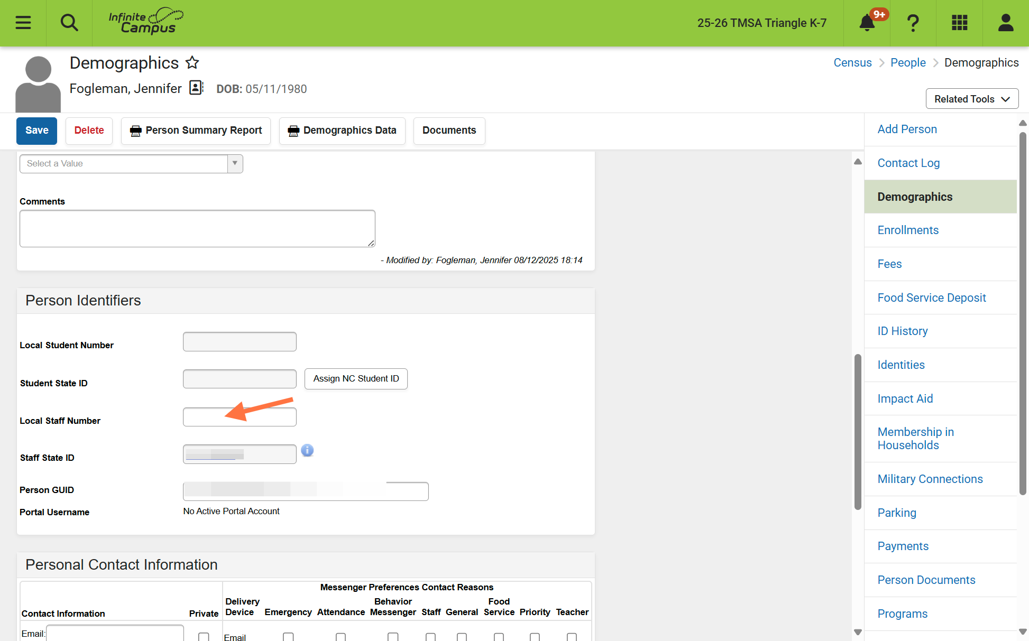Click the main content vertical scrollbar thumb

[858, 432]
